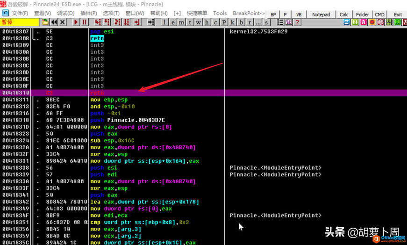Open the 插件(P) menu

pyautogui.click(x=88, y=13)
